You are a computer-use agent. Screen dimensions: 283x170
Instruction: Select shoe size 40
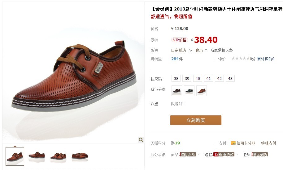click(198, 78)
